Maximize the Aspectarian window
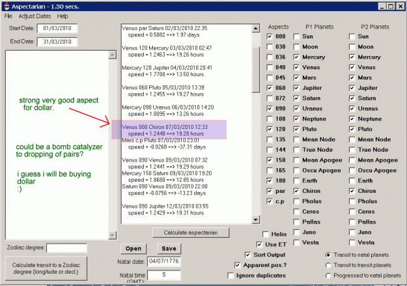The height and width of the screenshot is (286, 407). (x=390, y=7)
